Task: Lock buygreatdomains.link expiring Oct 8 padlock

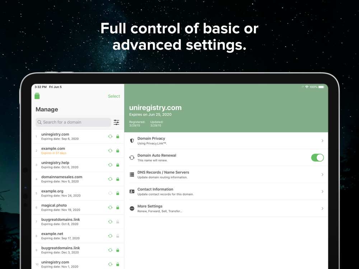Action: [118, 222]
